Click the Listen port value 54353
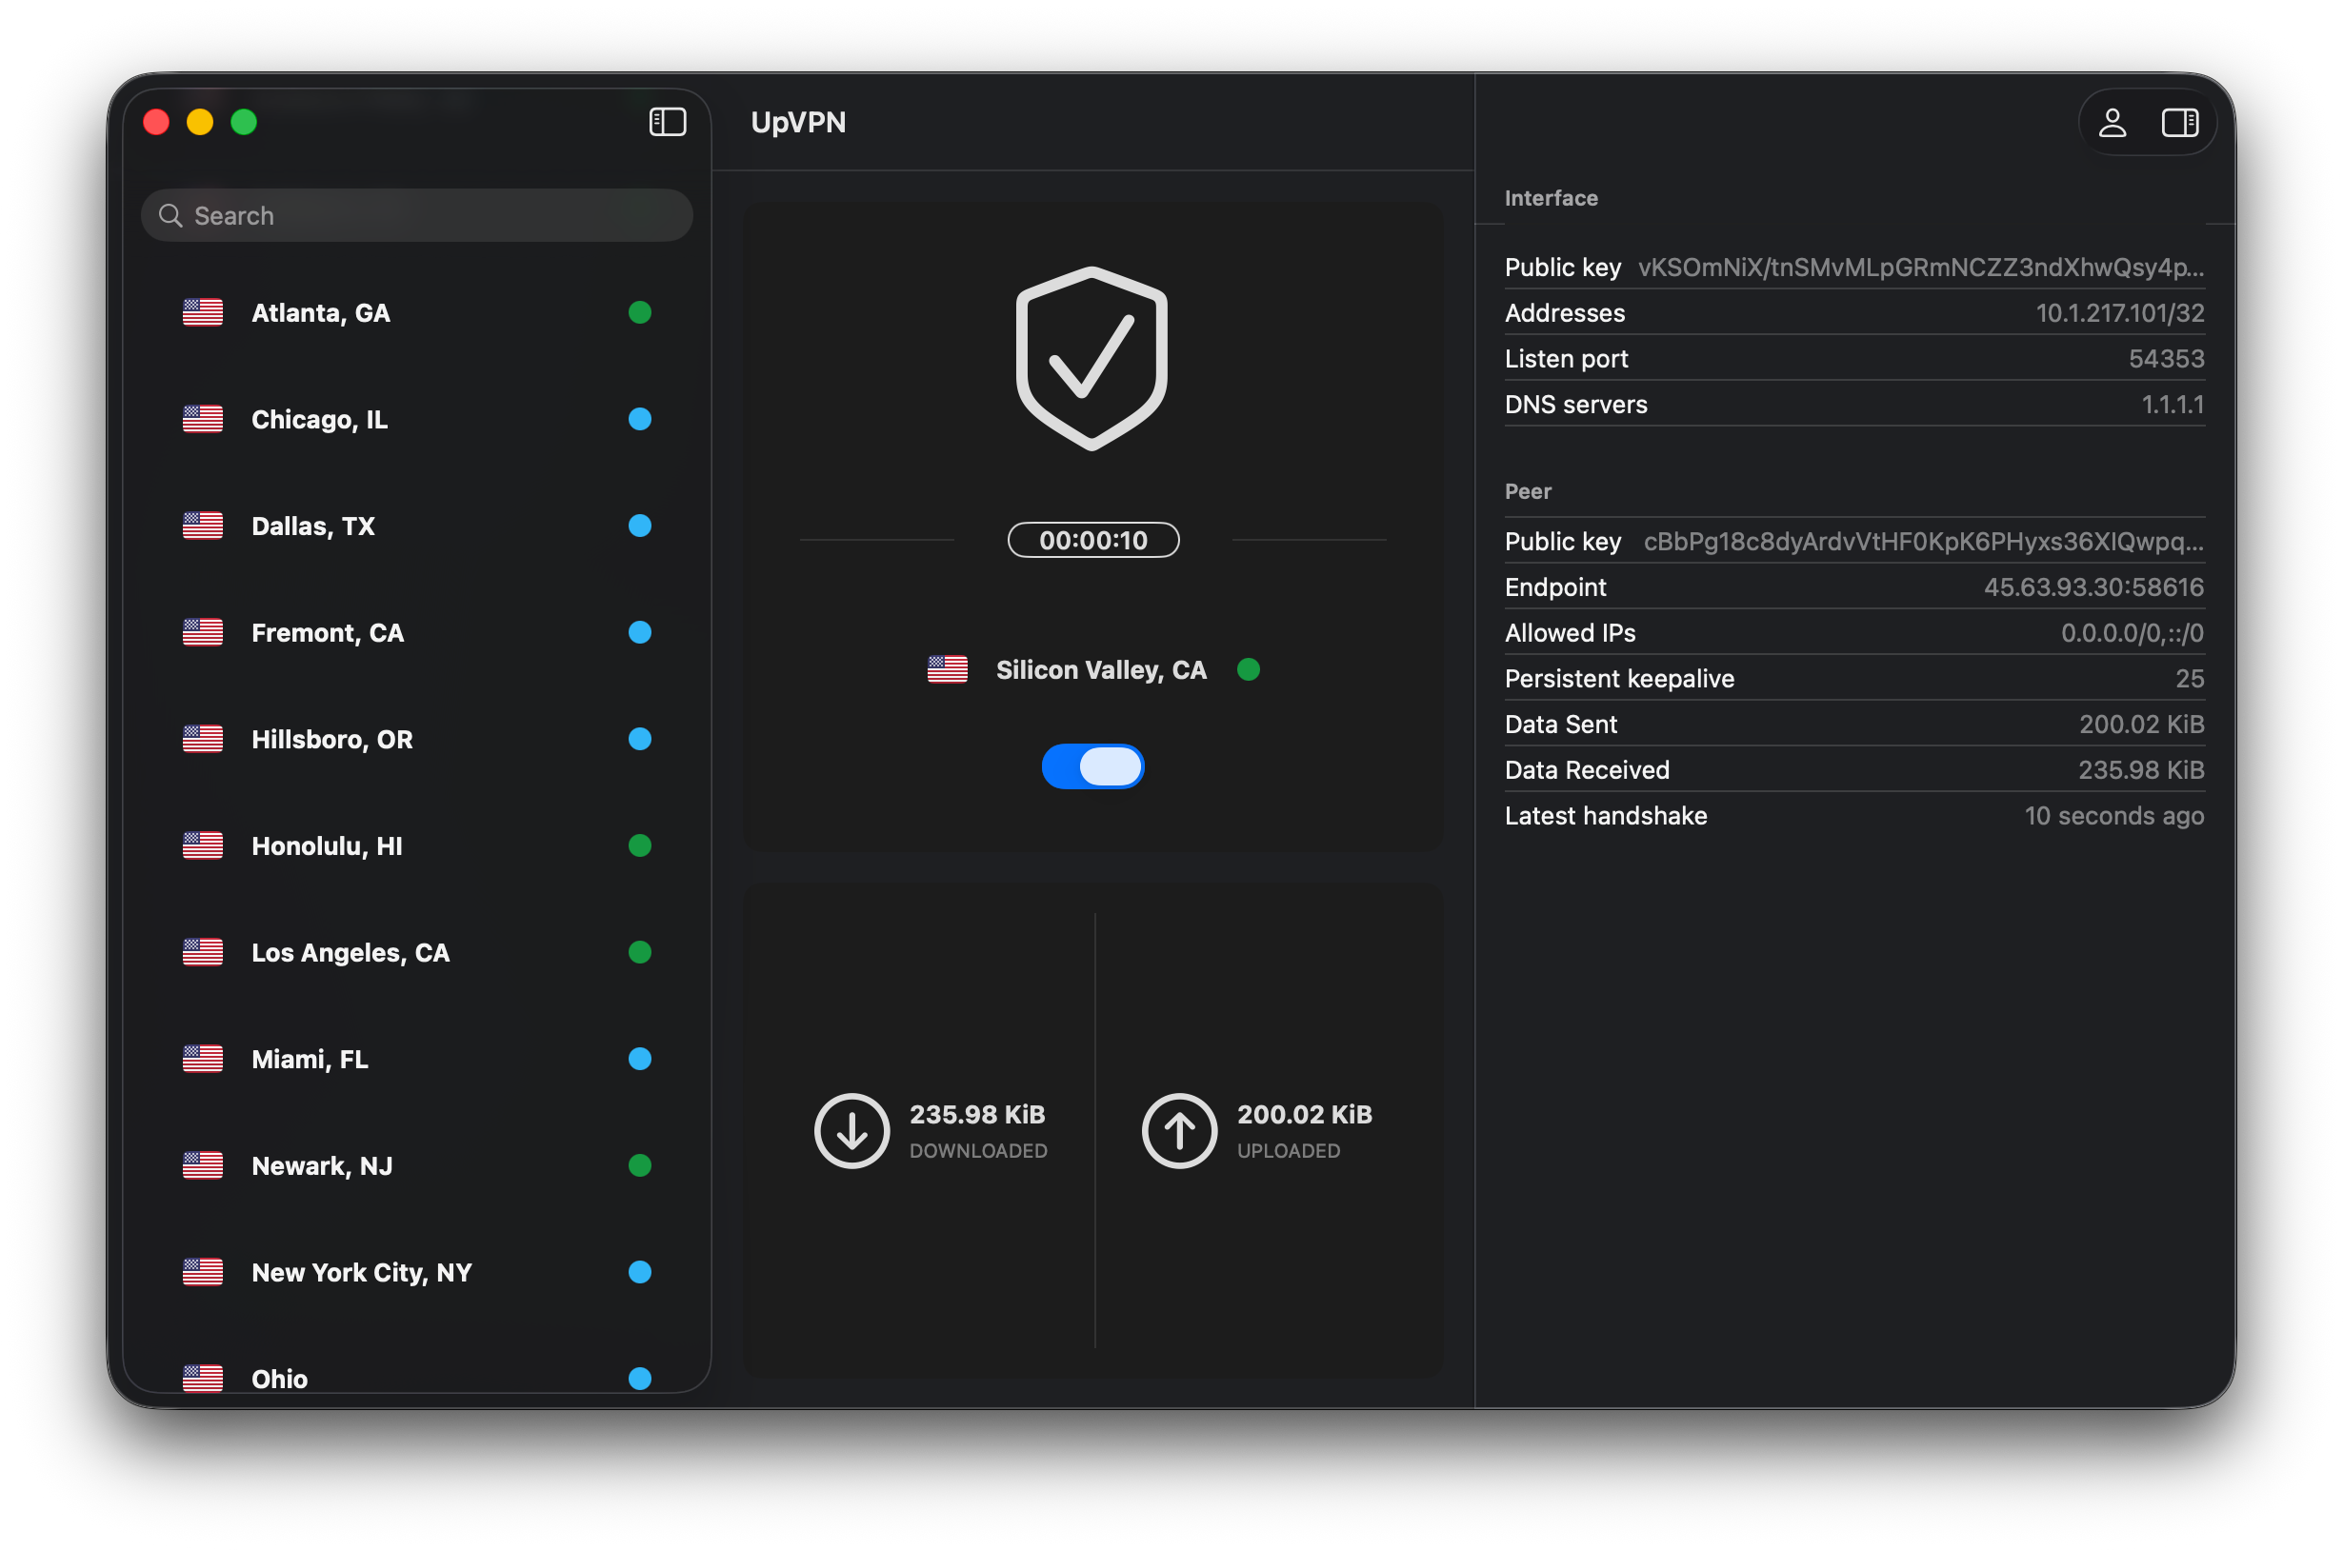Screen dimensions: 2343x1550 2165,359
